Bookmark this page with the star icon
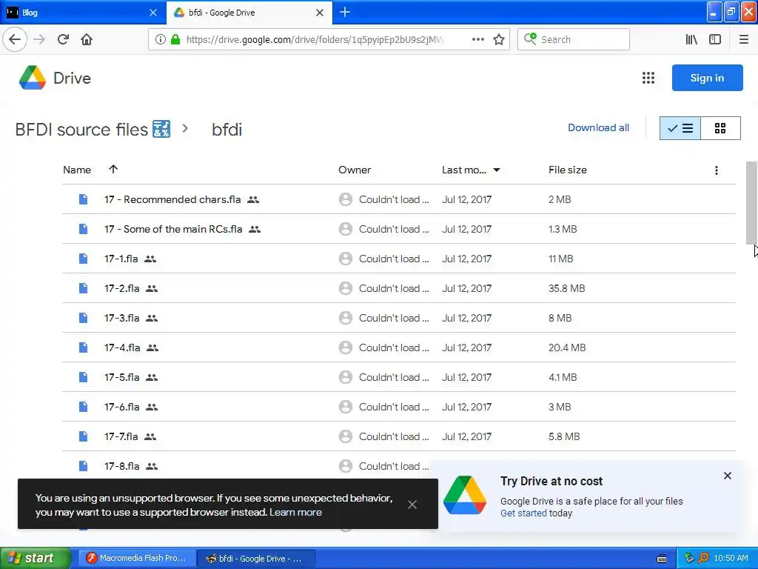The width and height of the screenshot is (758, 569). [x=499, y=39]
